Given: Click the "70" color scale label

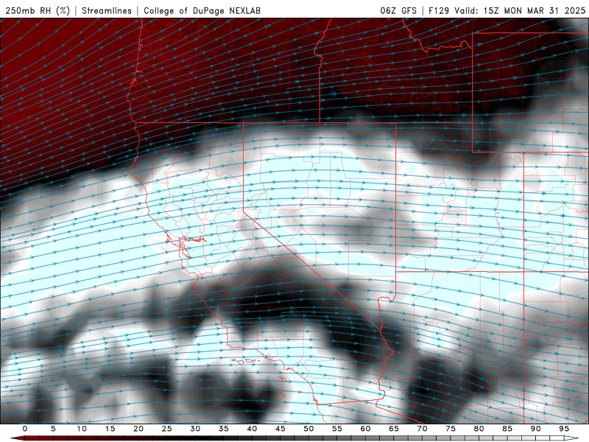Looking at the screenshot, I should (x=422, y=429).
